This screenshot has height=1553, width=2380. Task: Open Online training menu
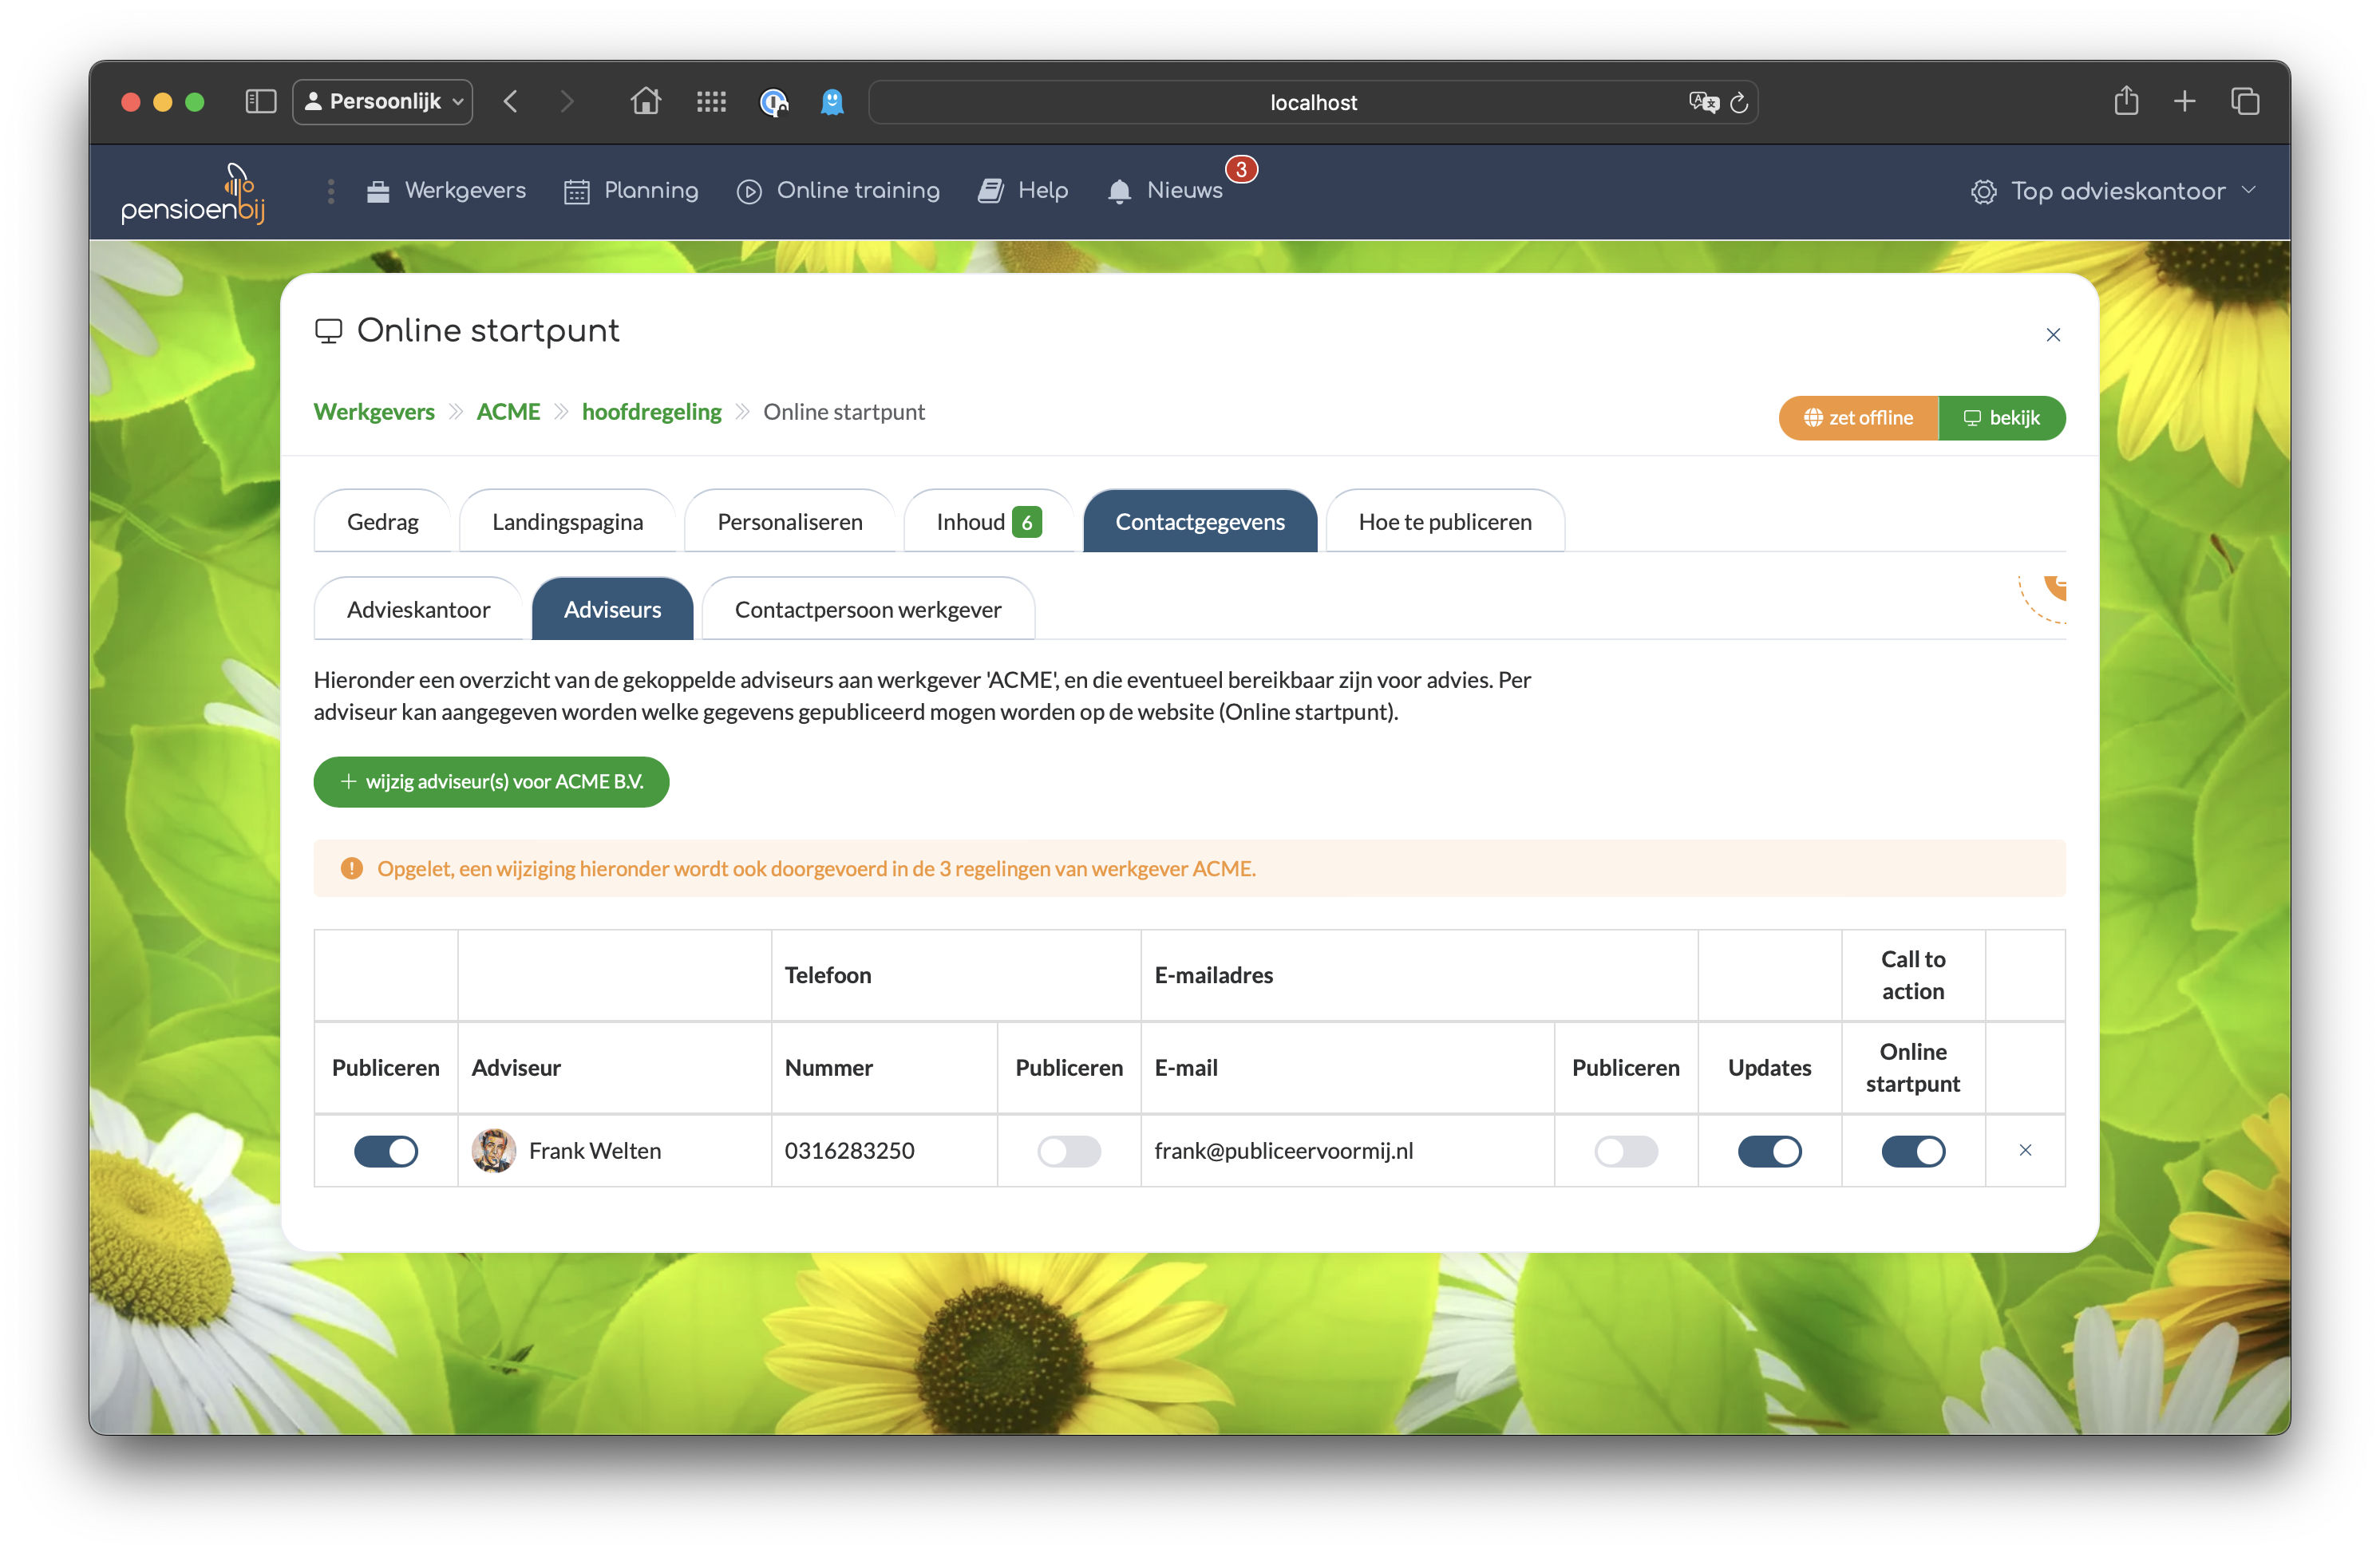point(838,191)
